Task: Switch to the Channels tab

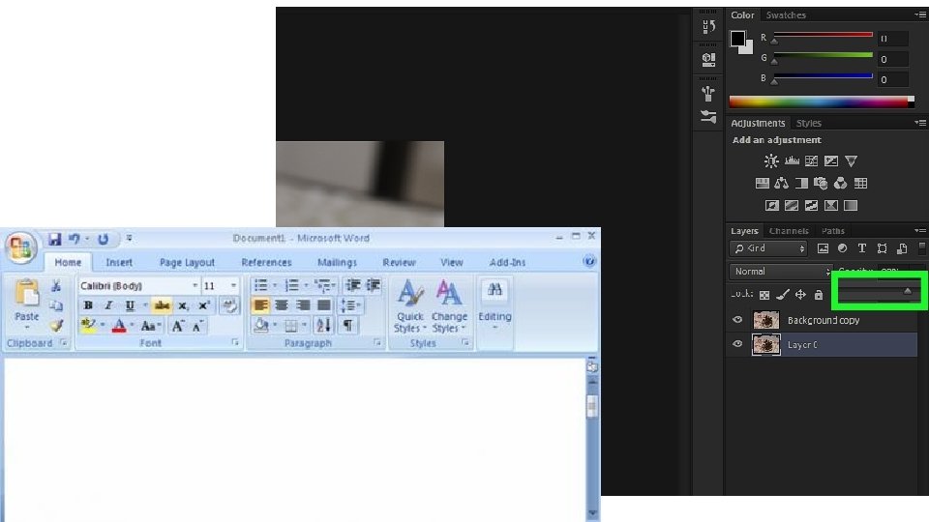Action: (789, 231)
